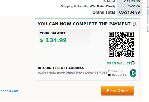Click the YOU CAN NOW COMPLETE THE PAYMENT heading
Image resolution: width=149 pixels, height=102 pixels.
pyautogui.click(x=84, y=24)
